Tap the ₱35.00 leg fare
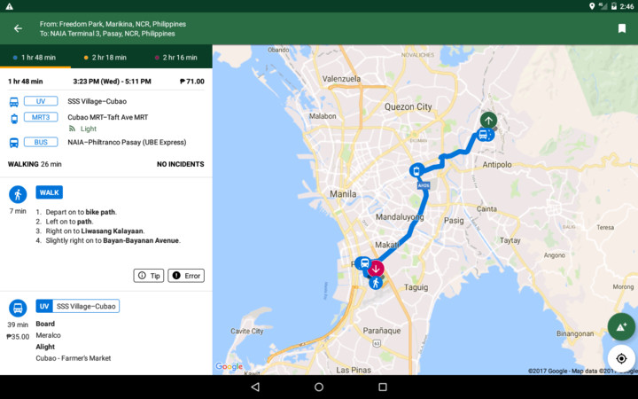Viewport: 638px width, 399px height. click(x=18, y=337)
